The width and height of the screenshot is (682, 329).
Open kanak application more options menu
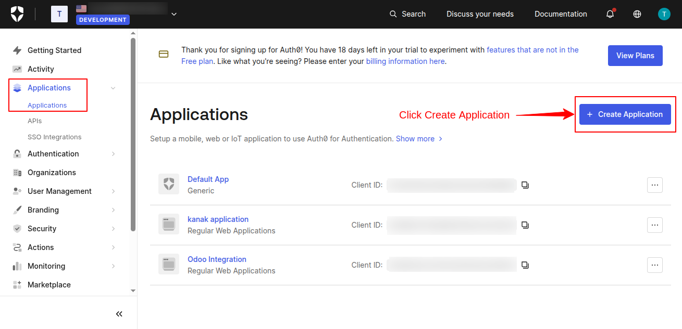[655, 225]
